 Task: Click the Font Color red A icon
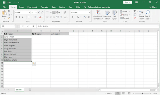tap(40, 17)
